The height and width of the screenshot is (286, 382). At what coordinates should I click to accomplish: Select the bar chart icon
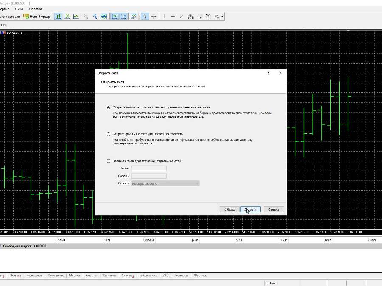click(x=58, y=16)
